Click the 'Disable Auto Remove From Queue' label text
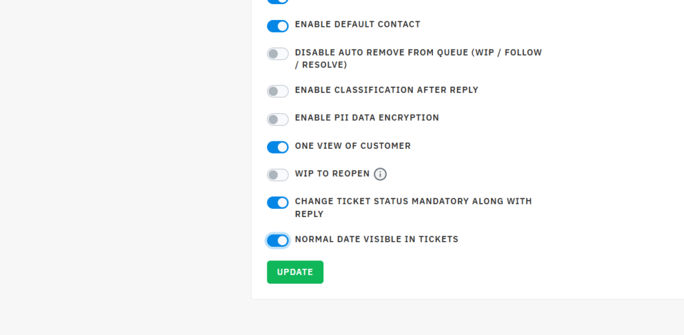684x335 pixels. coord(418,53)
